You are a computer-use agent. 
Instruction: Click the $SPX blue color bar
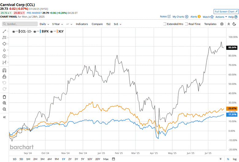point(40,32)
